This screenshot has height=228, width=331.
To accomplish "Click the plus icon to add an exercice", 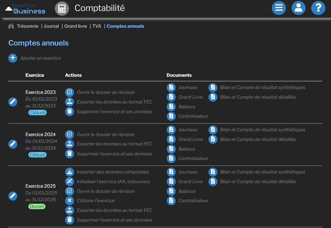I will tap(13, 58).
